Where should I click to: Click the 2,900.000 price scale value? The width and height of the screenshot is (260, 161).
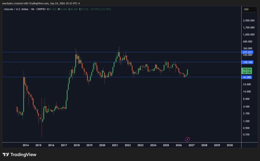pos(249,20)
